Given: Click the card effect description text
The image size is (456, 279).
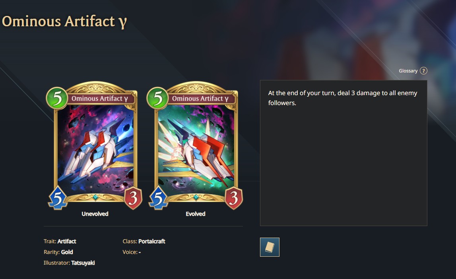Looking at the screenshot, I should 343,98.
